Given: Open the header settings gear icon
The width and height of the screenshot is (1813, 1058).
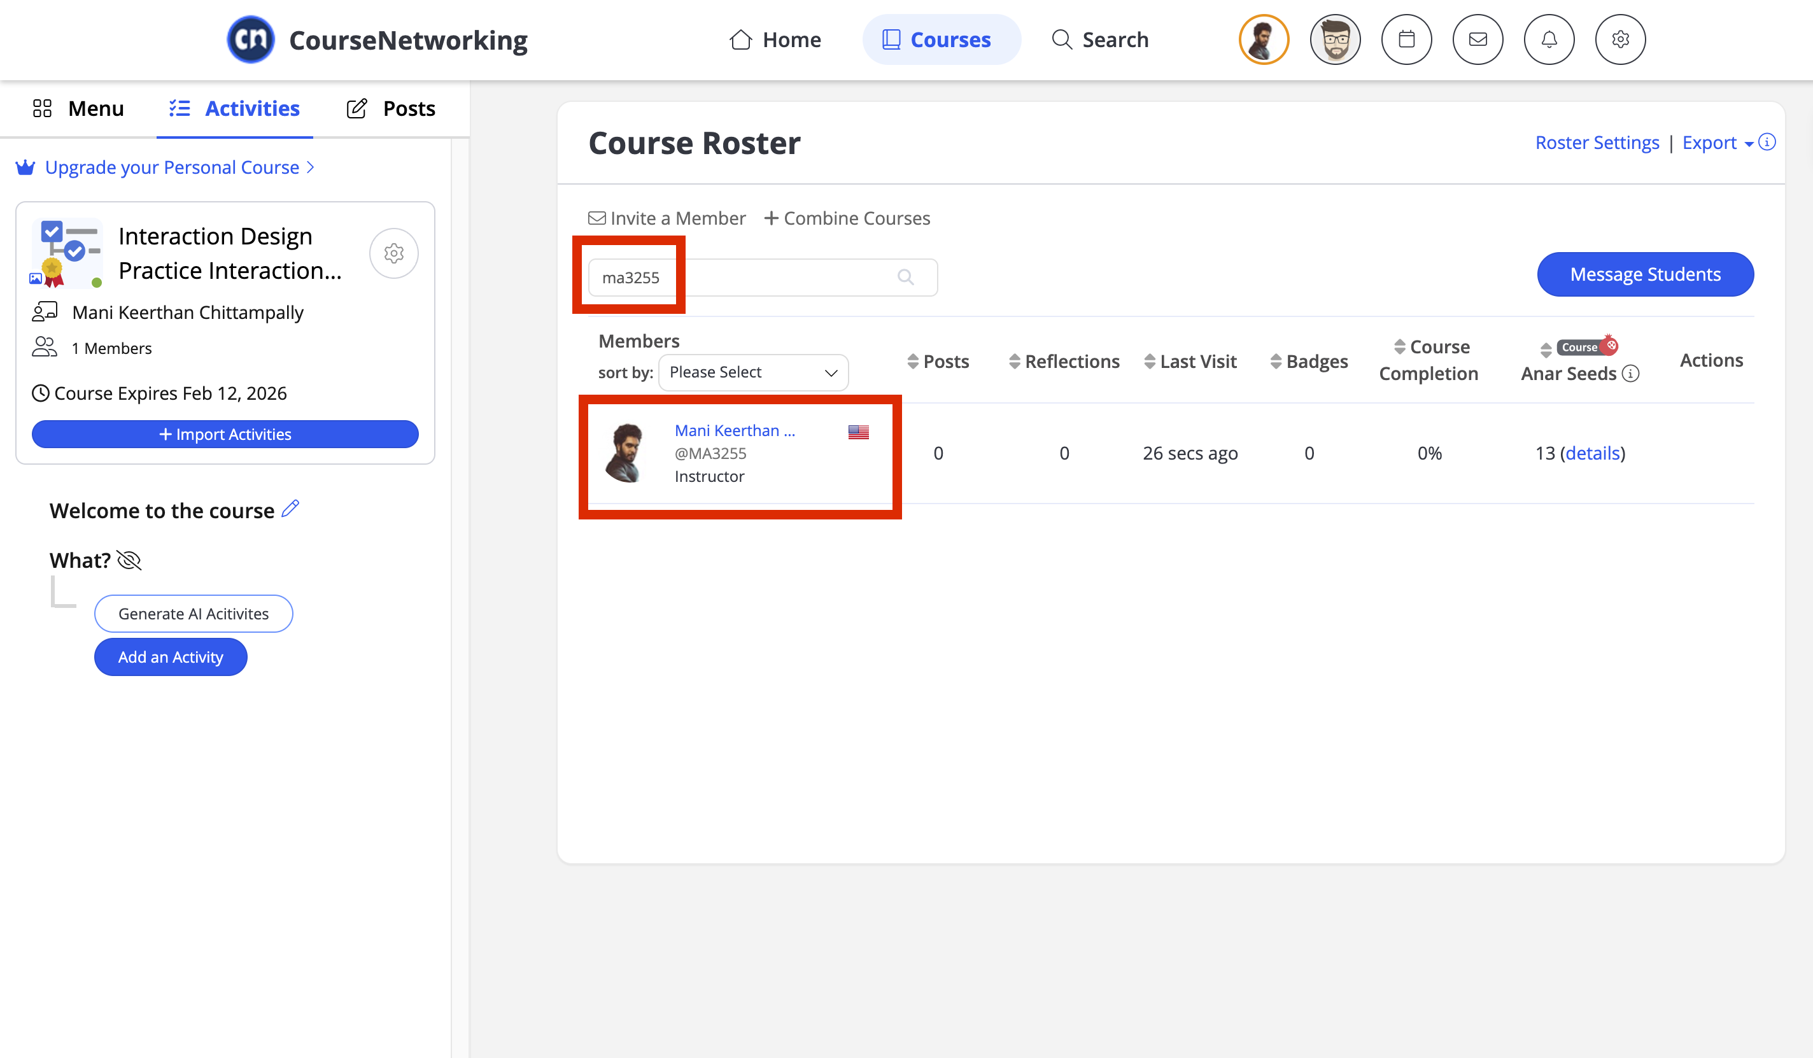Looking at the screenshot, I should pyautogui.click(x=1619, y=39).
